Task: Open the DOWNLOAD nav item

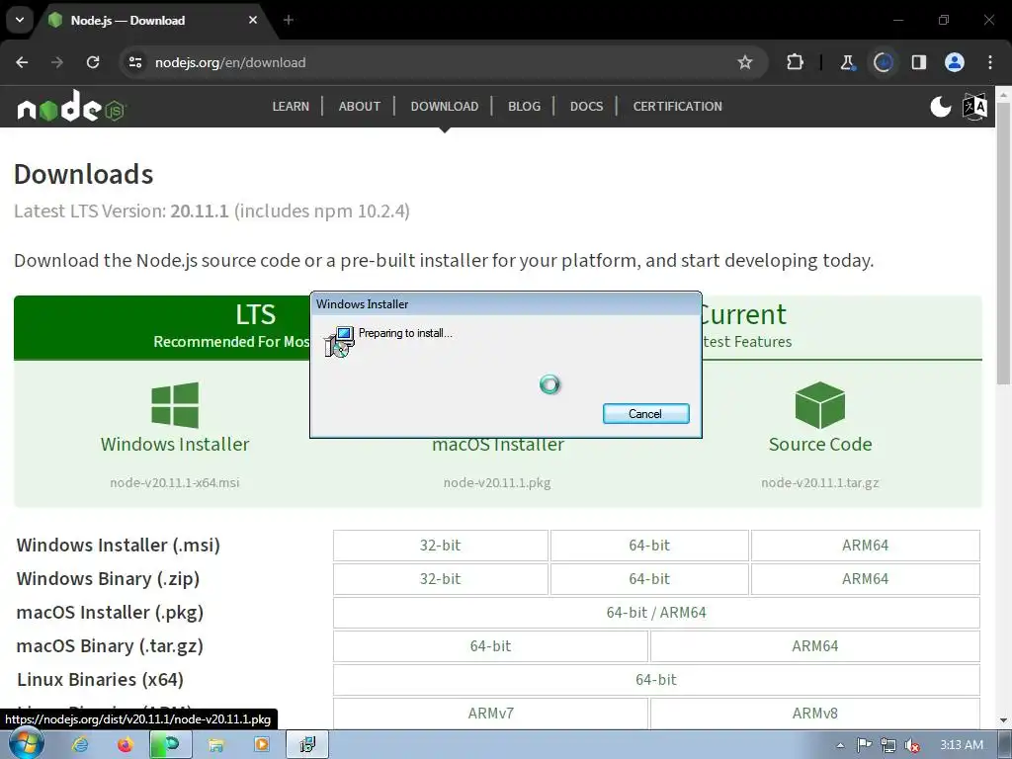Action: pyautogui.click(x=445, y=107)
